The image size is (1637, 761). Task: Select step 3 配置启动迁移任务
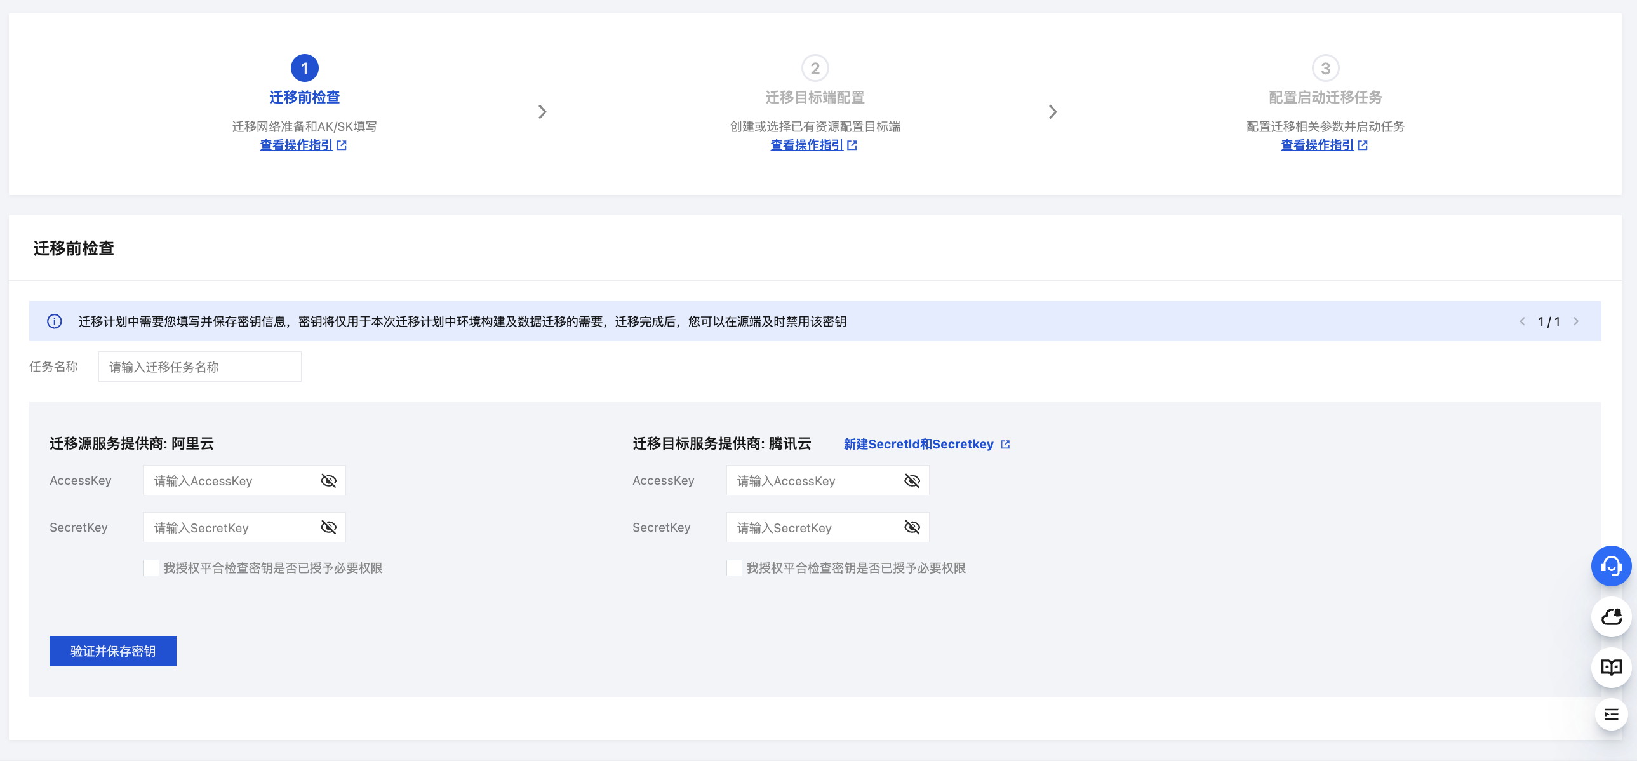[1325, 97]
